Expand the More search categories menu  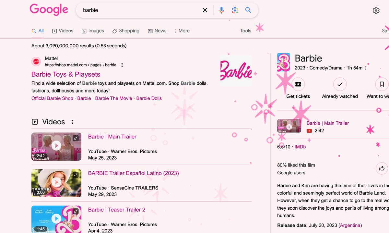tap(182, 31)
